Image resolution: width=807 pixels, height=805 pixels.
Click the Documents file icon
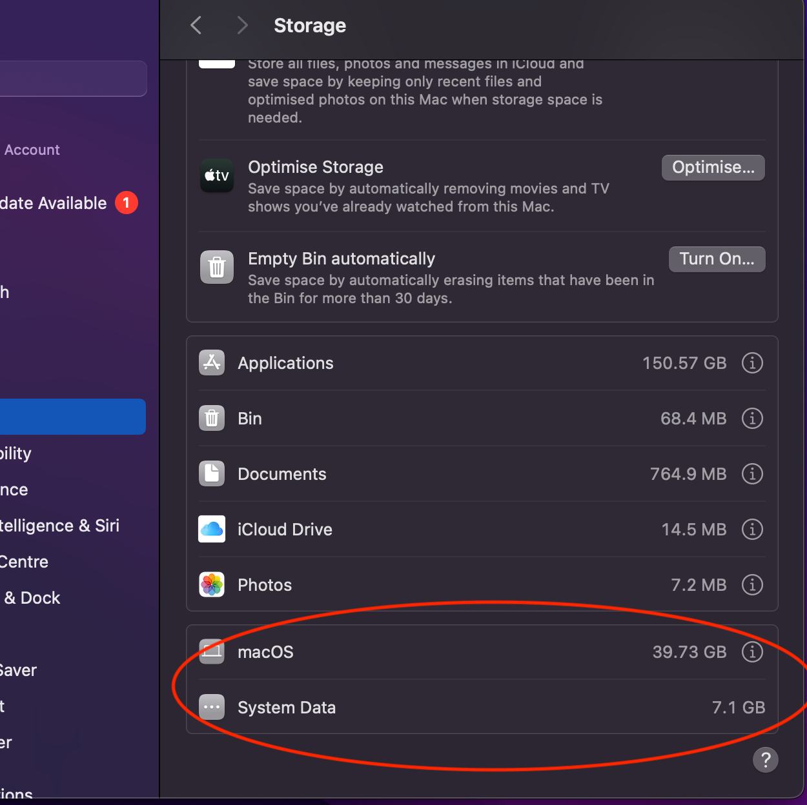click(x=212, y=473)
